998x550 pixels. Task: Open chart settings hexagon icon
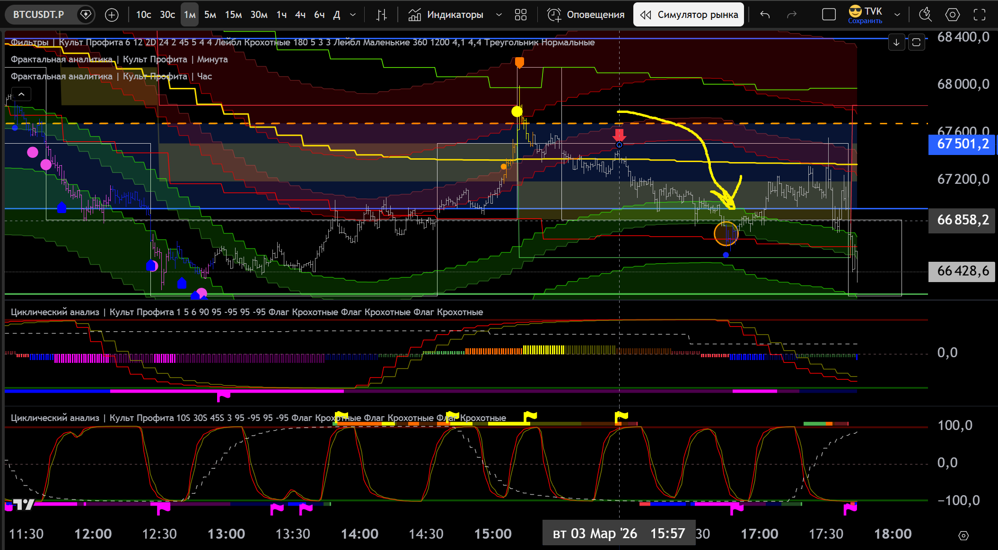pyautogui.click(x=953, y=15)
